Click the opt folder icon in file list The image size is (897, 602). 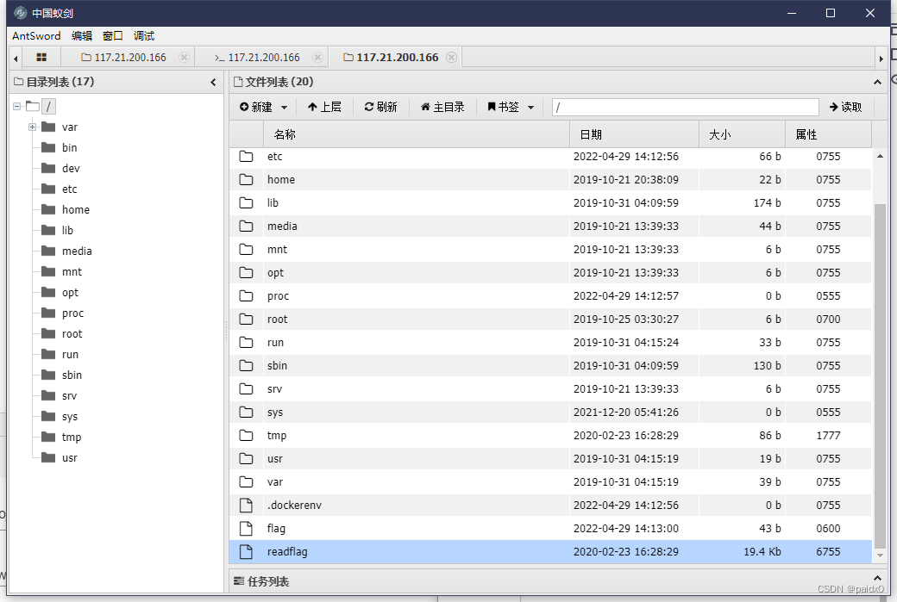(246, 272)
